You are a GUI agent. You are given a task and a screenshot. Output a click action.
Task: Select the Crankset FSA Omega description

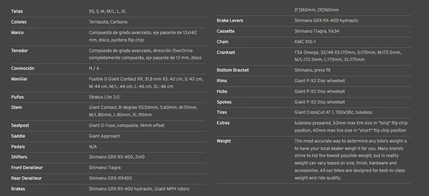347,56
